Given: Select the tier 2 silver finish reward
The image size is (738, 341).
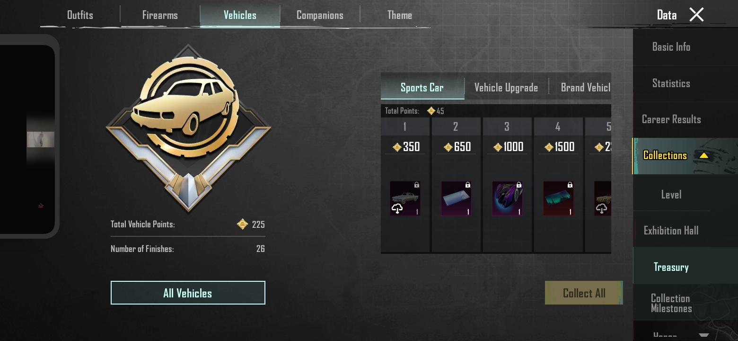Looking at the screenshot, I should 456,198.
